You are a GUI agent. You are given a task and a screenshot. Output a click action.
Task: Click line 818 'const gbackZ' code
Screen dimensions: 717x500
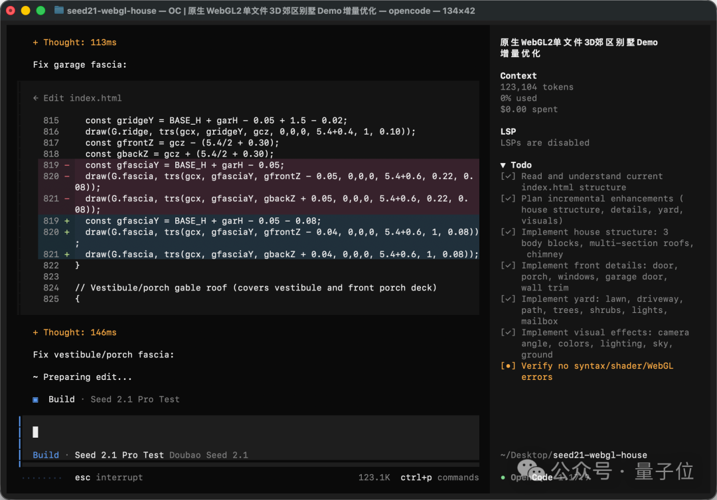coord(179,154)
